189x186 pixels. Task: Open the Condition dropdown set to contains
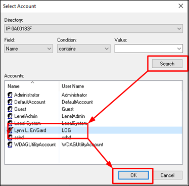pyautogui.click(x=84, y=49)
